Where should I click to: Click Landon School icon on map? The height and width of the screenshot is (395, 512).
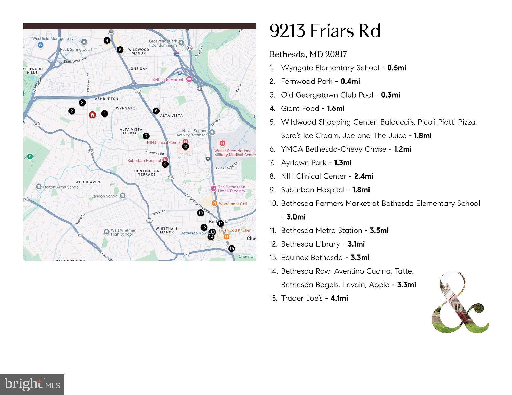[x=123, y=196]
